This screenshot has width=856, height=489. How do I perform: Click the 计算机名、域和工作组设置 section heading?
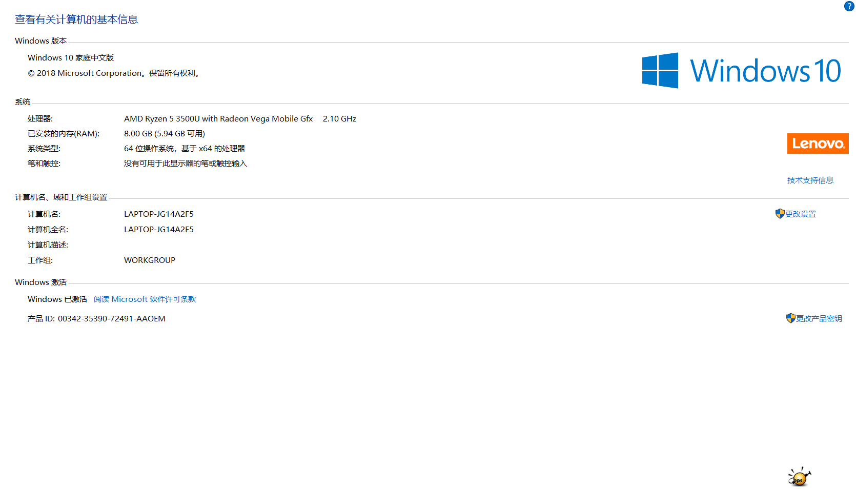tap(61, 197)
